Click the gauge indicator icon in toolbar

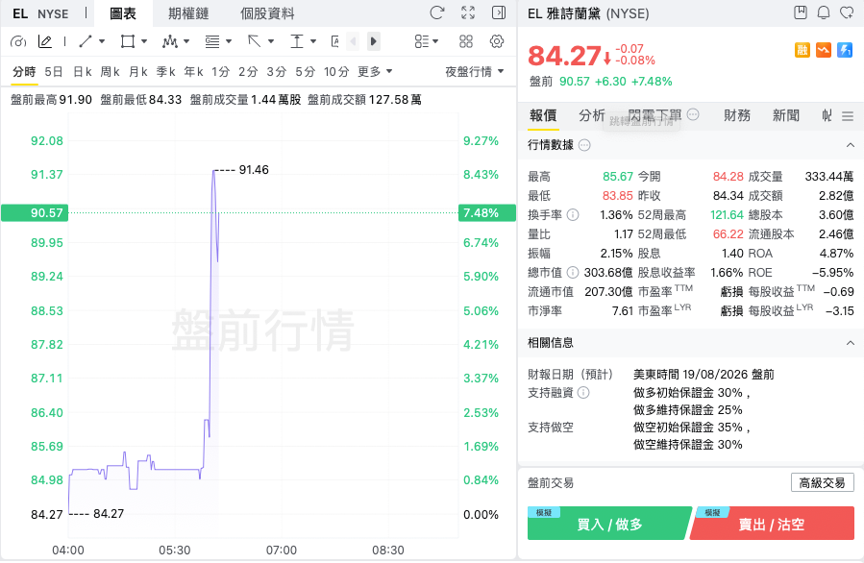pos(18,41)
